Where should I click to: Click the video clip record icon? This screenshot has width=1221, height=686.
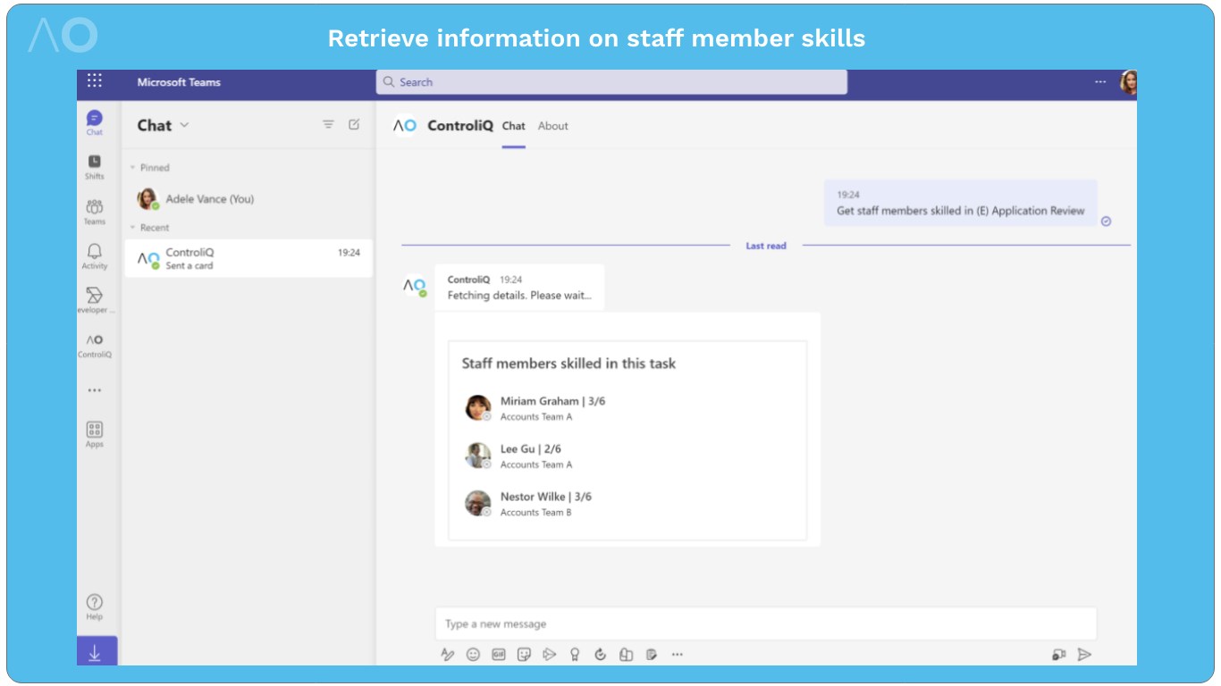click(x=1059, y=655)
